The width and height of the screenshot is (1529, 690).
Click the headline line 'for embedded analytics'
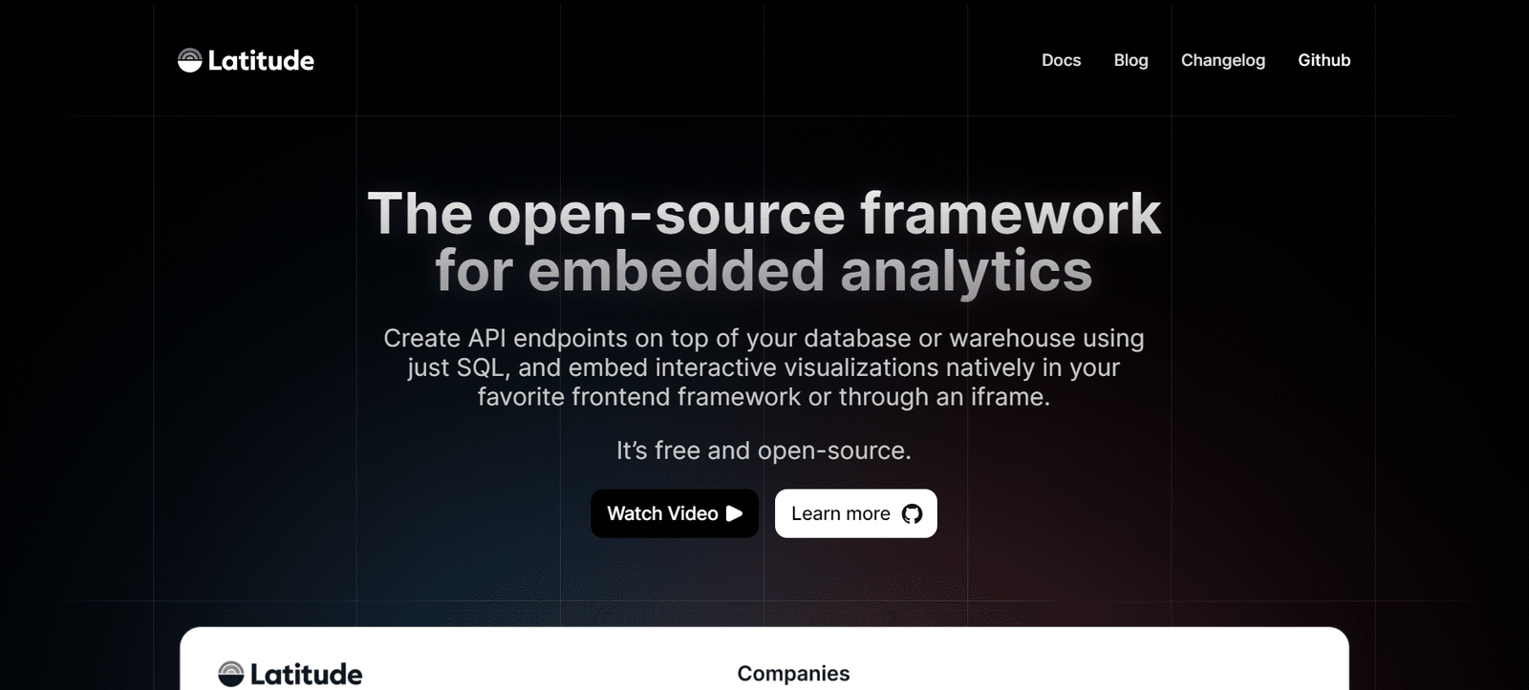pyautogui.click(x=764, y=270)
